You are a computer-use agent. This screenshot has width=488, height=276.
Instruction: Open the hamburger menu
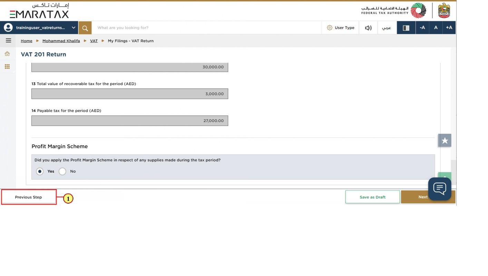tap(8, 41)
